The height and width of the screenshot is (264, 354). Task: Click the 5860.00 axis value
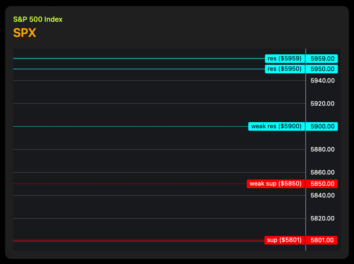[323, 172]
